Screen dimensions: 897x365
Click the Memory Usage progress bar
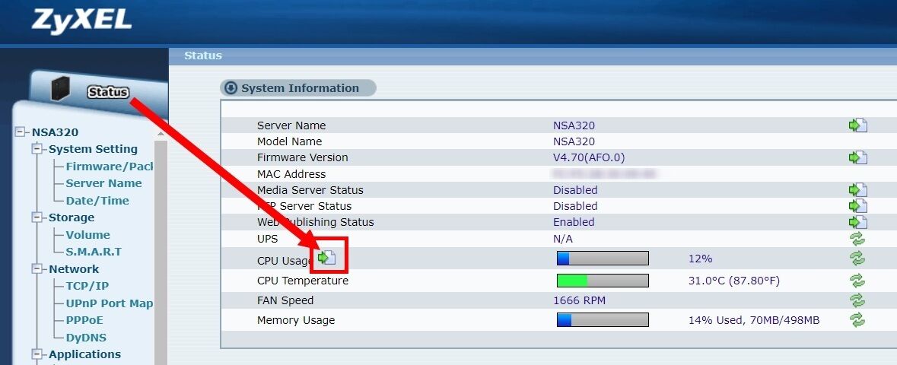(603, 320)
